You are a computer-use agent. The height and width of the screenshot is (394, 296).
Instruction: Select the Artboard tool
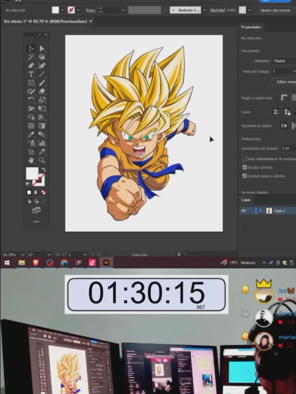coord(31,151)
